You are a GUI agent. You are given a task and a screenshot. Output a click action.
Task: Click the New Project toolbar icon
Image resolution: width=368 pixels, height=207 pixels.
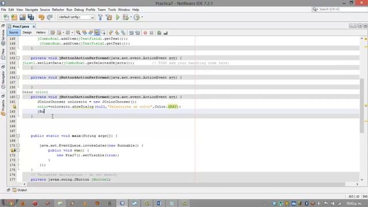click(14, 17)
